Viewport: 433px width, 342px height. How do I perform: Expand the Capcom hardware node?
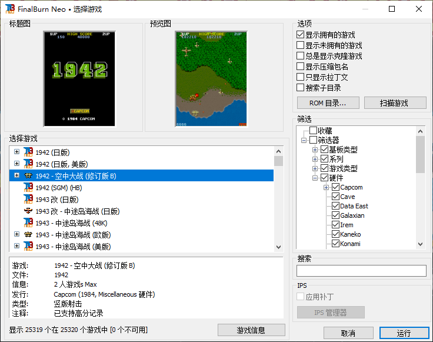pyautogui.click(x=326, y=188)
